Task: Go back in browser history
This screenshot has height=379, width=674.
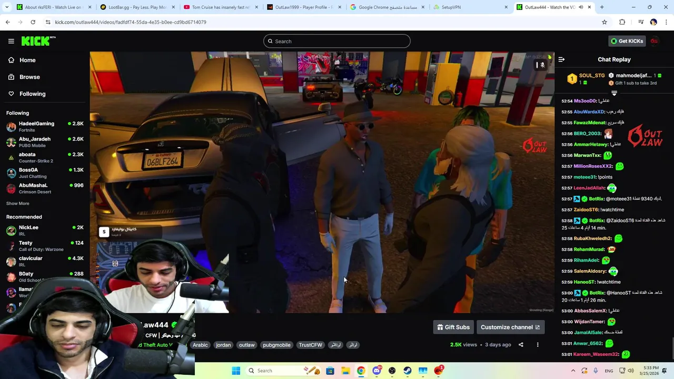Action: click(x=7, y=22)
